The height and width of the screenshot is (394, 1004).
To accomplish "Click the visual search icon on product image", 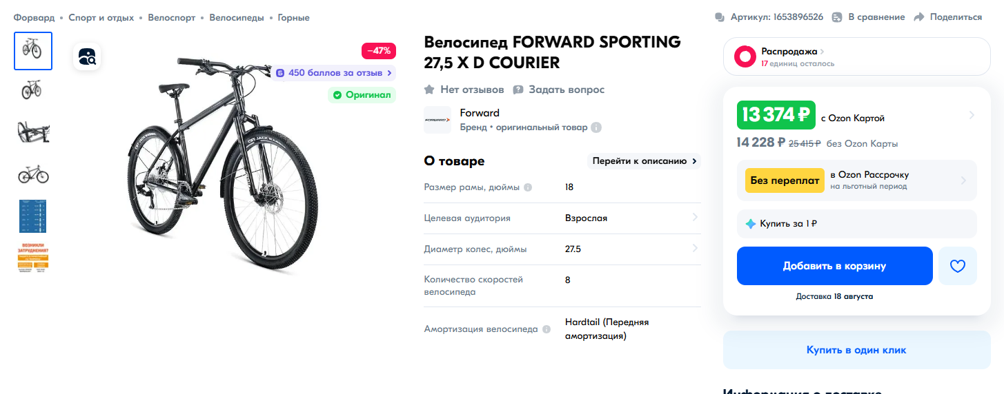I will coord(88,56).
